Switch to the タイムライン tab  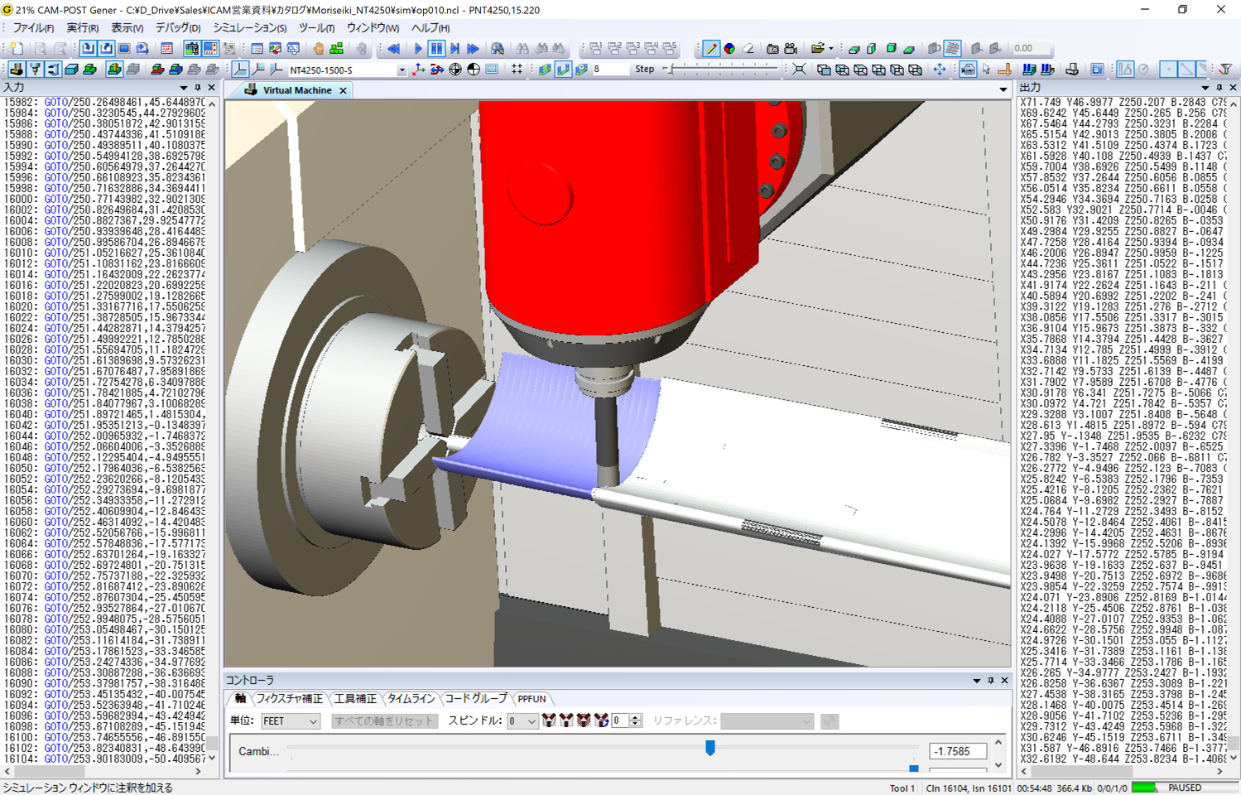[x=411, y=699]
